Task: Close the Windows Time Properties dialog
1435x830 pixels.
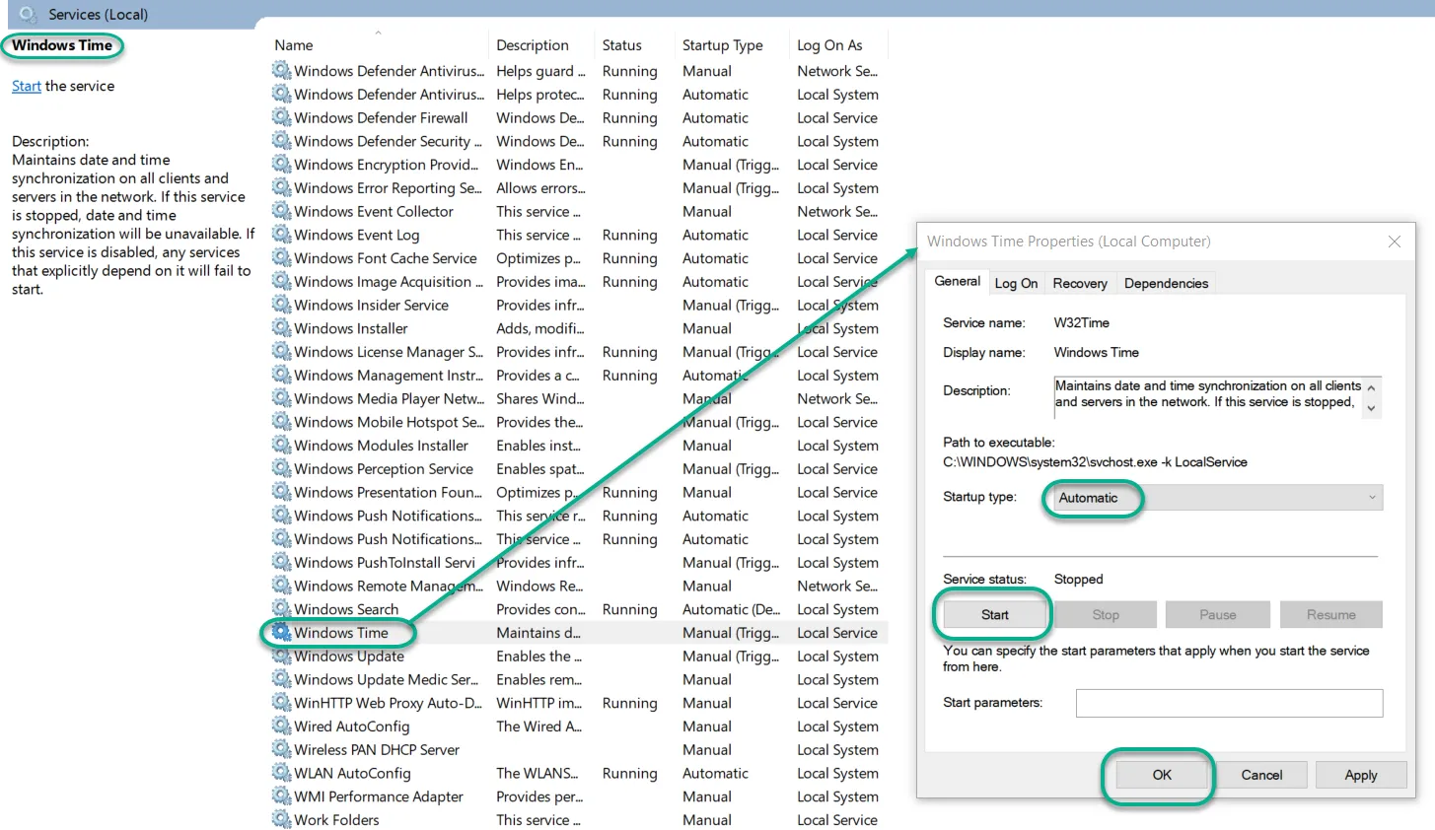Action: coord(1394,242)
